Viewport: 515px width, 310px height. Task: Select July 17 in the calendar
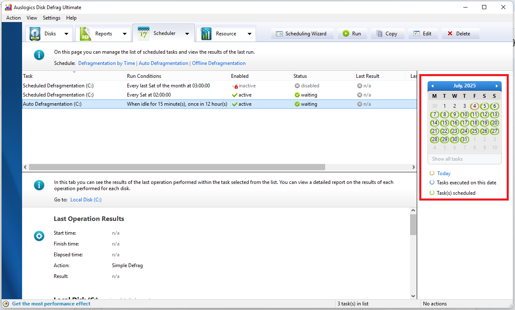[465, 123]
